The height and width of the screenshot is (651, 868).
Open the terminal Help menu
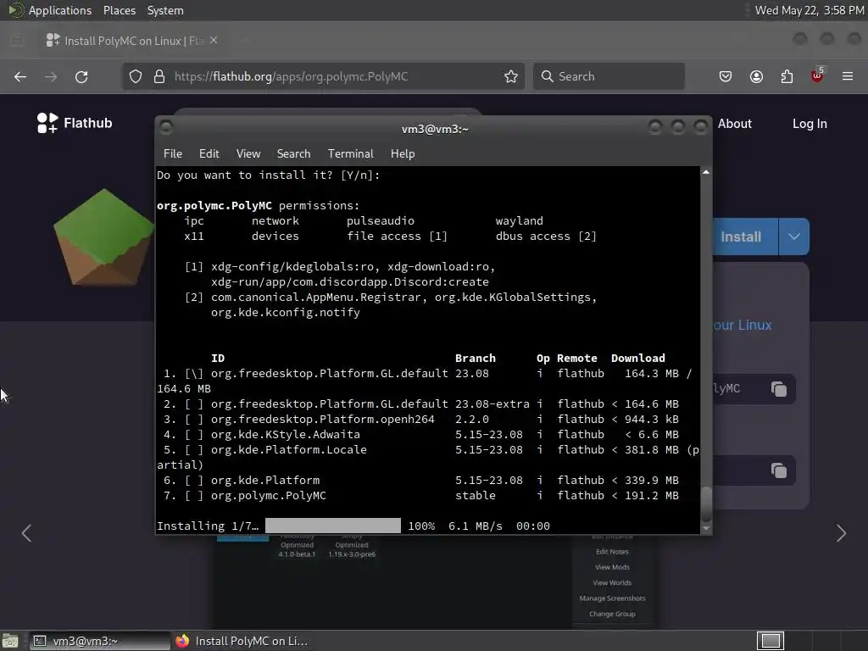[x=403, y=154]
